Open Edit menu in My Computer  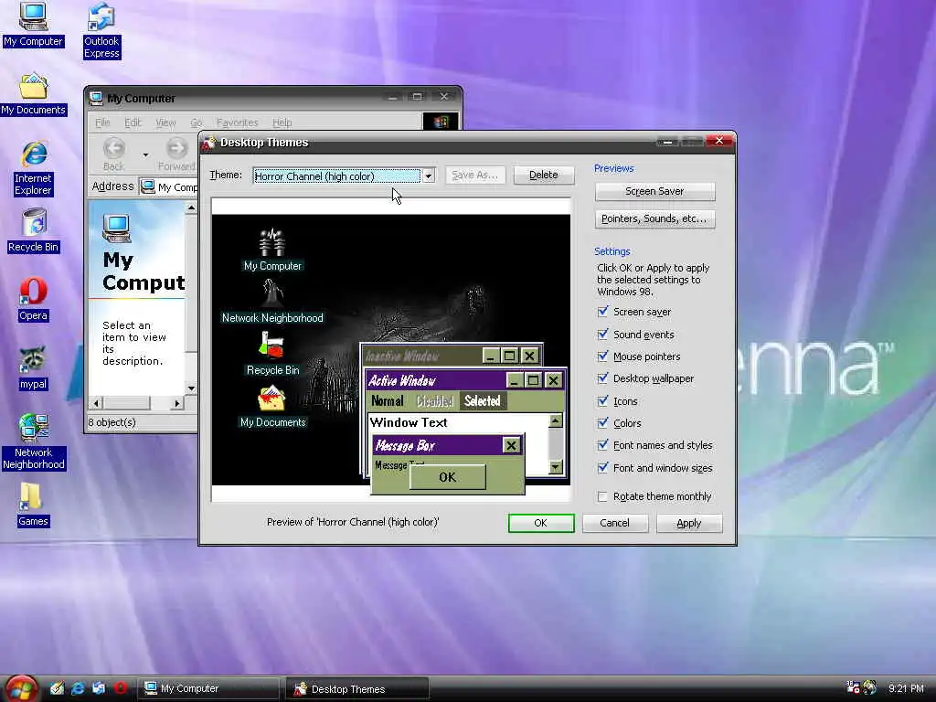click(133, 122)
